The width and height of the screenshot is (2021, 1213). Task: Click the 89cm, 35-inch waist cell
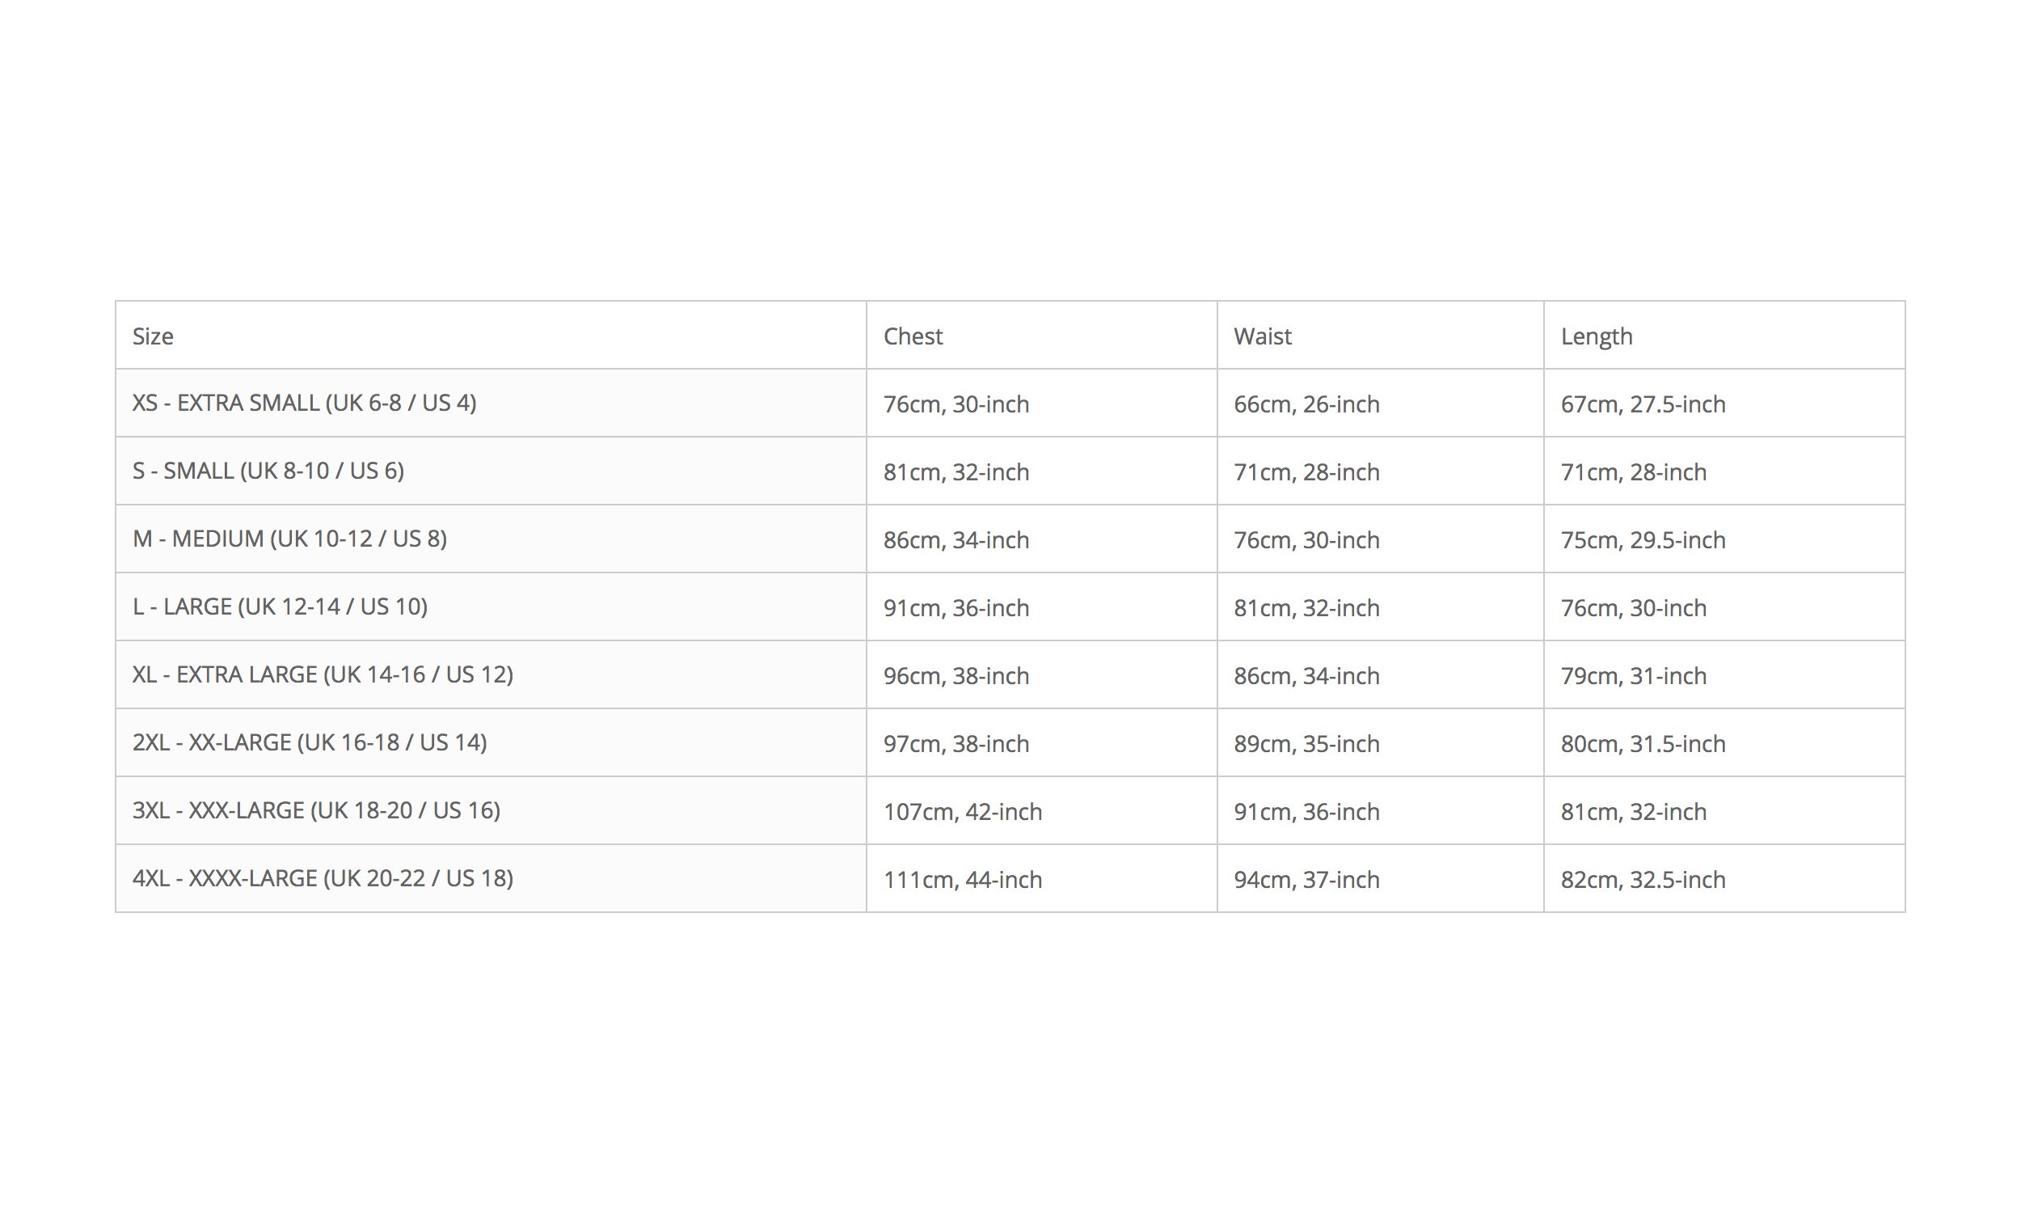click(1306, 744)
